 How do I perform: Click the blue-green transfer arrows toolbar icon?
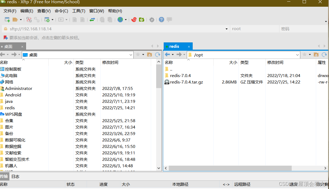tap(92, 19)
